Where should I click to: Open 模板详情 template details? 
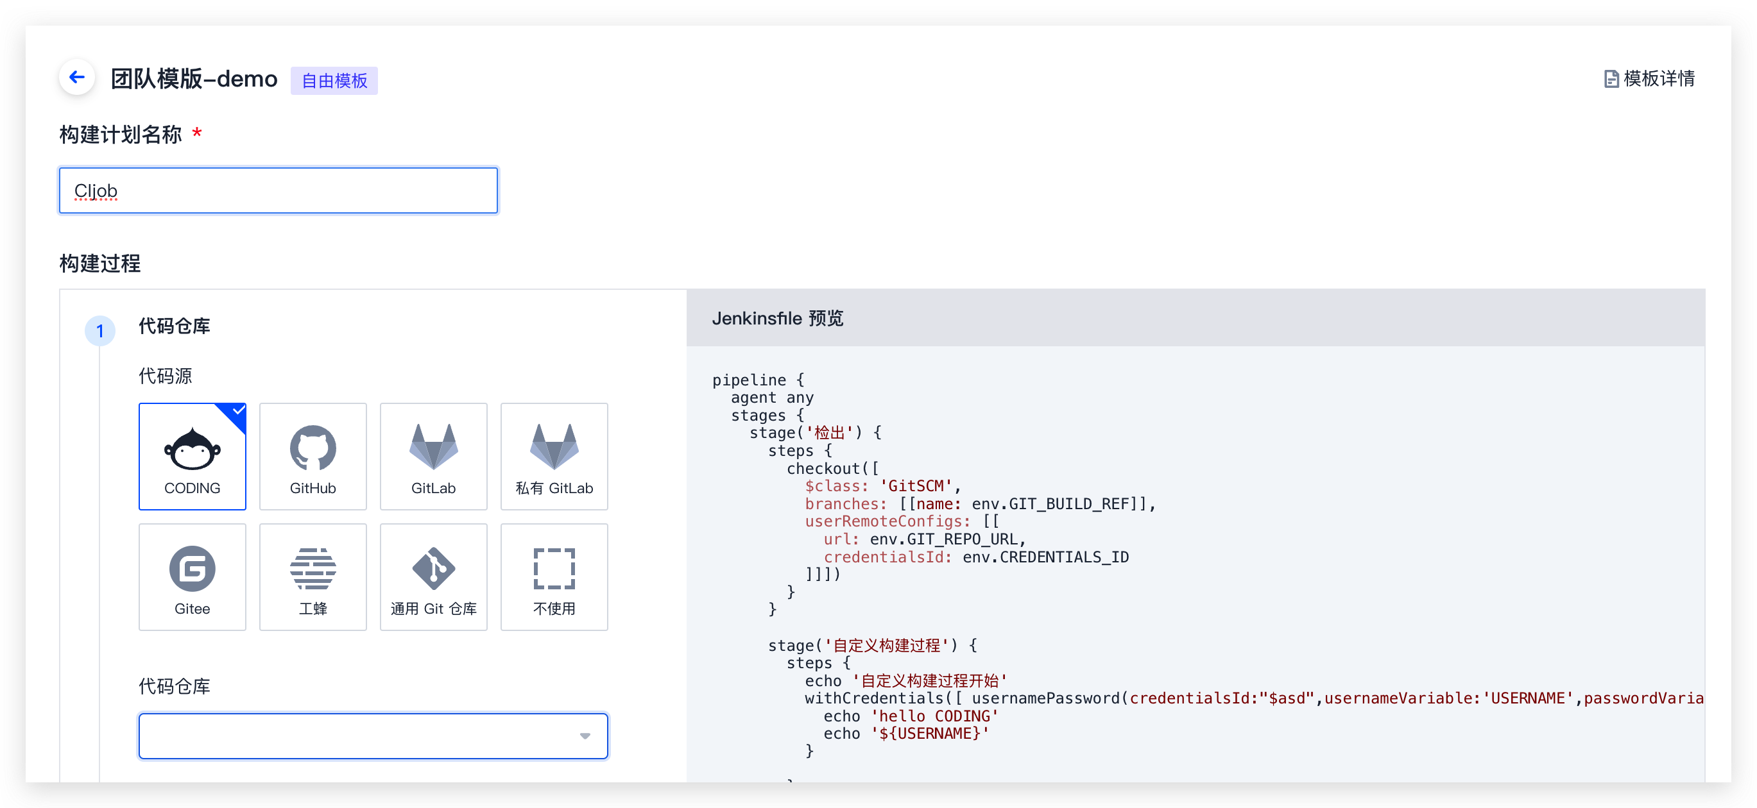[1649, 78]
